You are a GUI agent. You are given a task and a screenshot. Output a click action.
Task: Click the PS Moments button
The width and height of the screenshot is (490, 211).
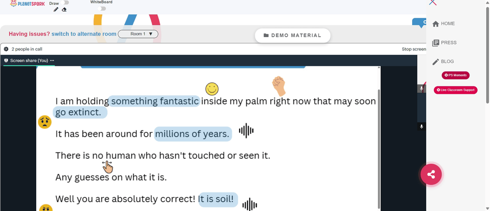[455, 75]
